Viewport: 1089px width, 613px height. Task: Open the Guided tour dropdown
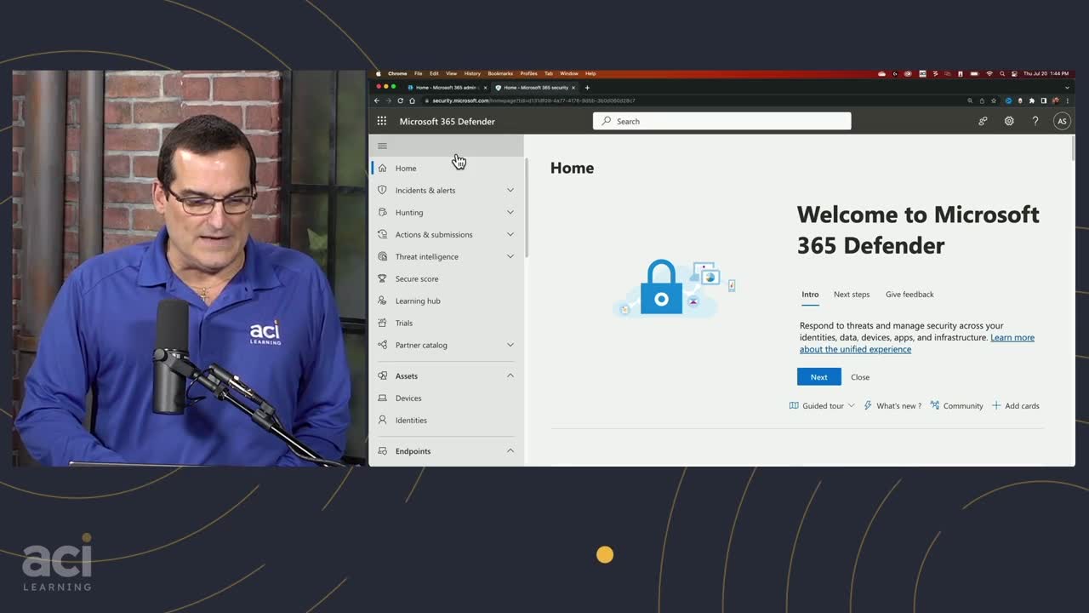(822, 406)
